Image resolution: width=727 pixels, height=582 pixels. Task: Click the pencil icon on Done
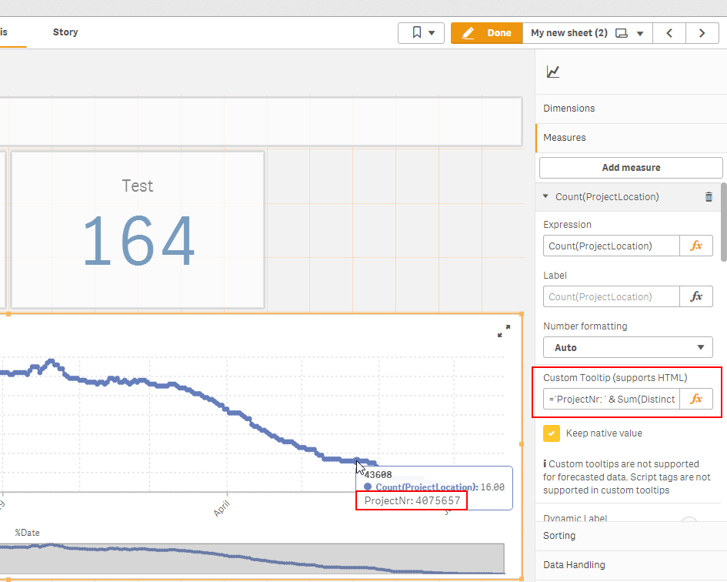pos(469,33)
